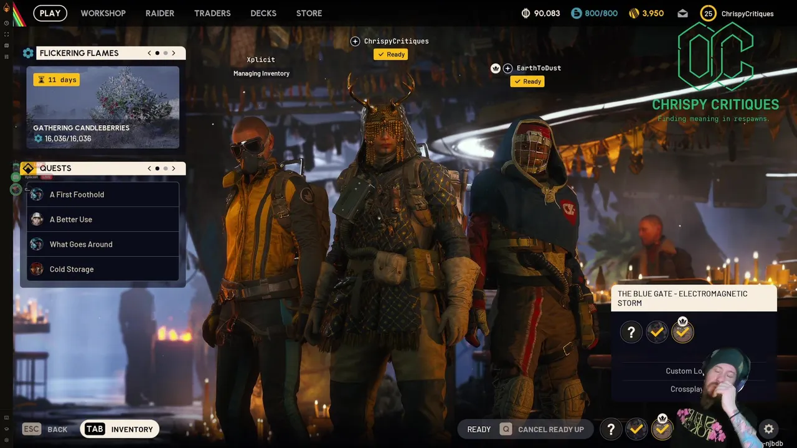The width and height of the screenshot is (797, 448).
Task: Go to next Quests page arrow
Action: (174, 168)
